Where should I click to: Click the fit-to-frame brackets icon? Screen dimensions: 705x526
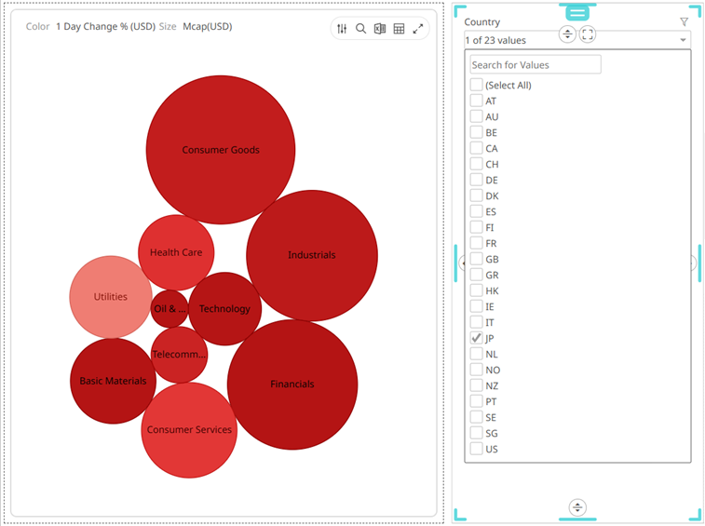(x=588, y=34)
